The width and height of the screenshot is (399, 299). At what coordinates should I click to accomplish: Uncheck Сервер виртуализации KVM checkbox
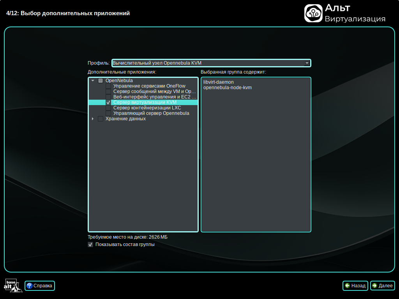coord(108,102)
